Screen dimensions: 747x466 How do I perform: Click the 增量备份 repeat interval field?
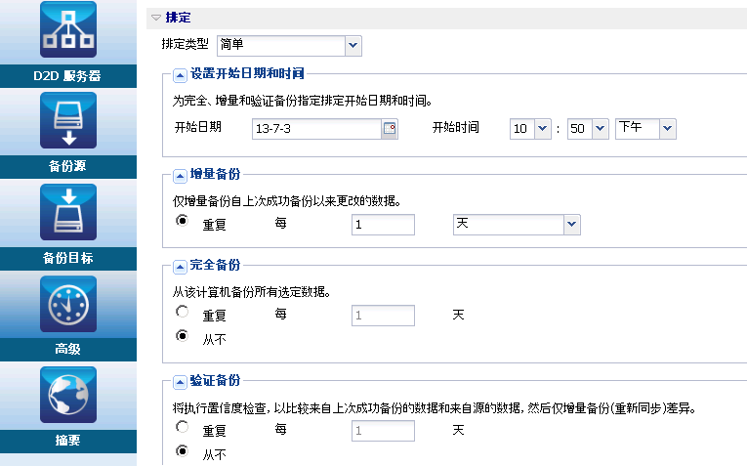[383, 225]
